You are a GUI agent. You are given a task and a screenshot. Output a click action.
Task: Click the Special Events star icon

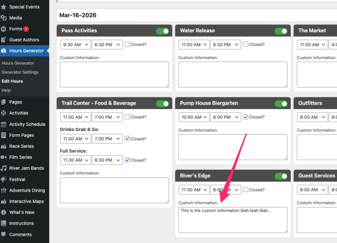click(x=4, y=7)
